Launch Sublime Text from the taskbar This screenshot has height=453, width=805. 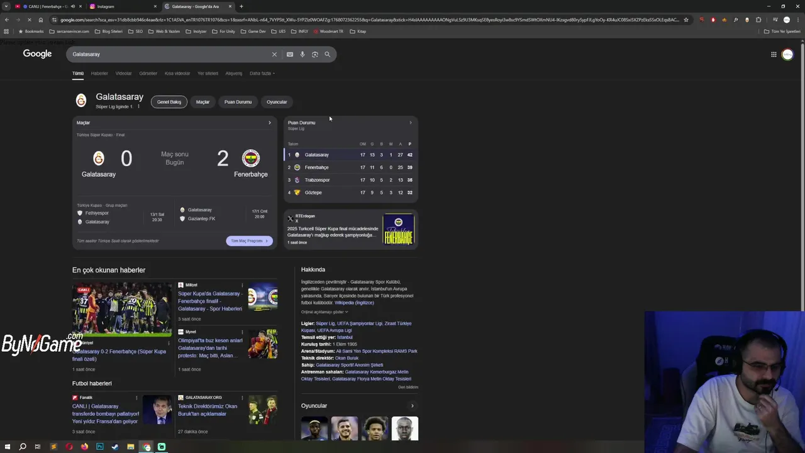click(53, 447)
